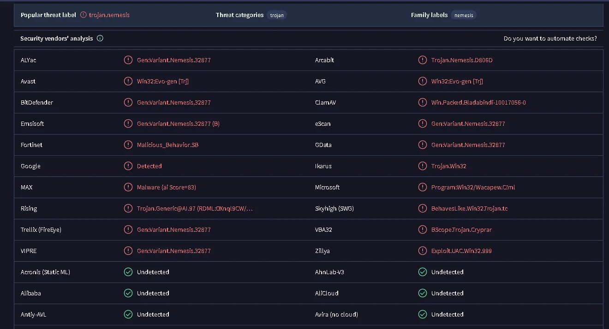The height and width of the screenshot is (329, 609).
Task: Click alert icon in ClamAV row
Action: point(423,102)
